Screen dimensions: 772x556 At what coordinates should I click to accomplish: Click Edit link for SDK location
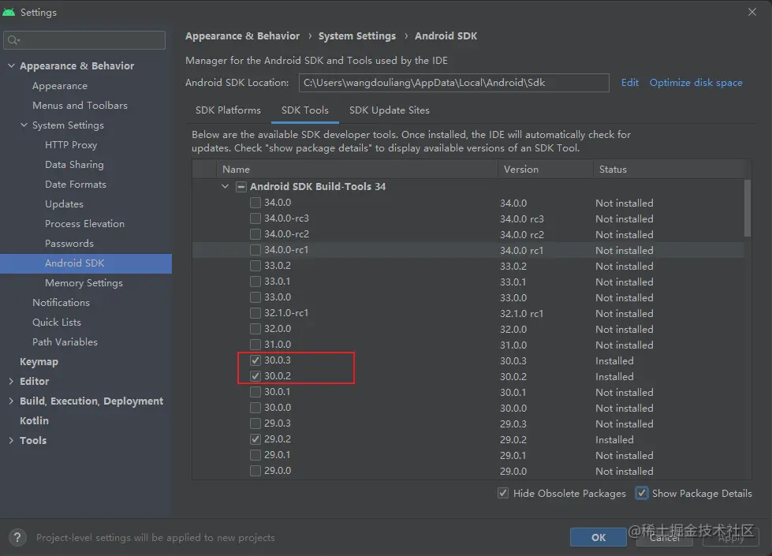point(630,82)
